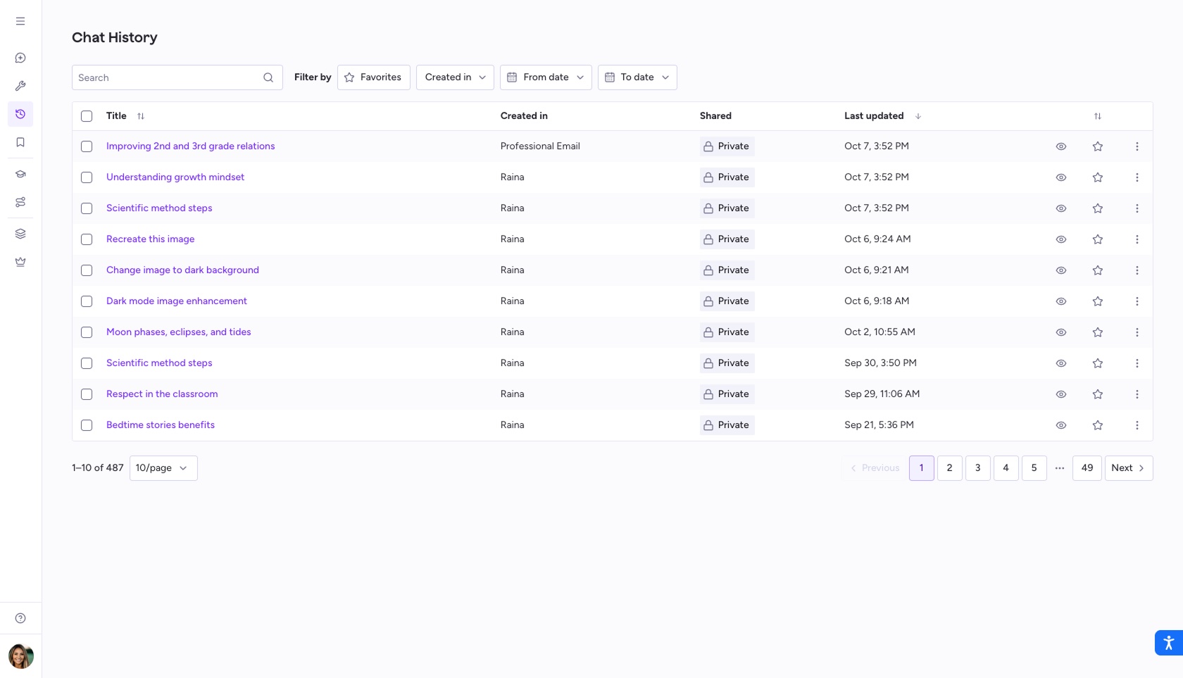
Task: Select all chats with header checkbox
Action: [x=87, y=116]
